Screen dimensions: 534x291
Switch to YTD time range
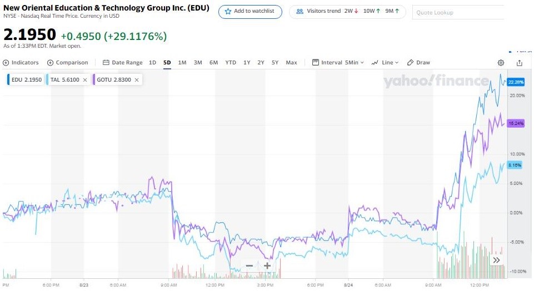click(231, 63)
